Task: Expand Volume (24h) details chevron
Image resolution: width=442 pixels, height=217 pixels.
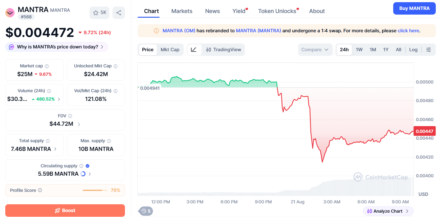Action: click(x=59, y=99)
